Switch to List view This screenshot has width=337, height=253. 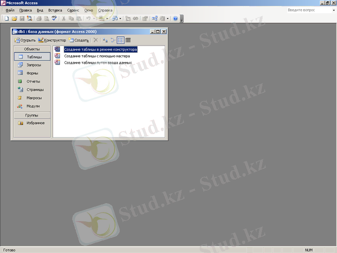point(120,40)
